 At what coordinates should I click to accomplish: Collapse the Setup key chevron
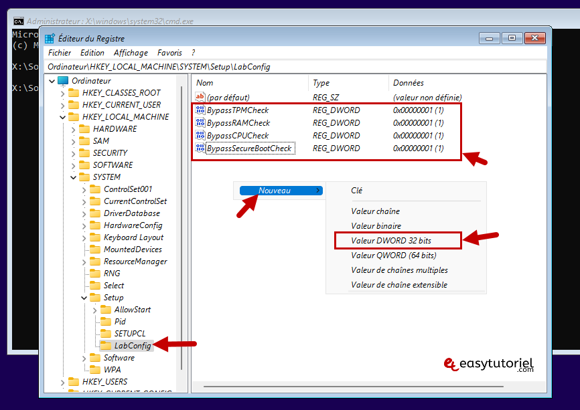84,298
